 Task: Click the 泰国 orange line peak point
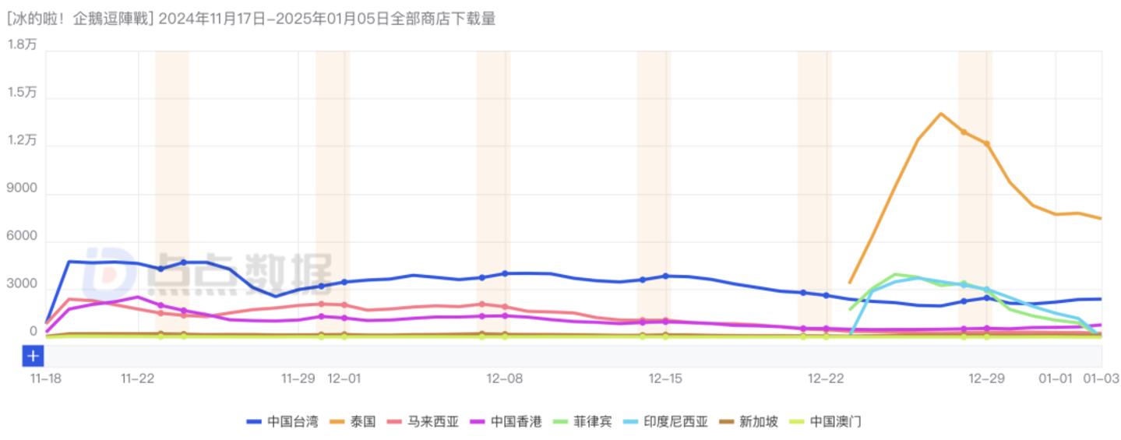941,114
